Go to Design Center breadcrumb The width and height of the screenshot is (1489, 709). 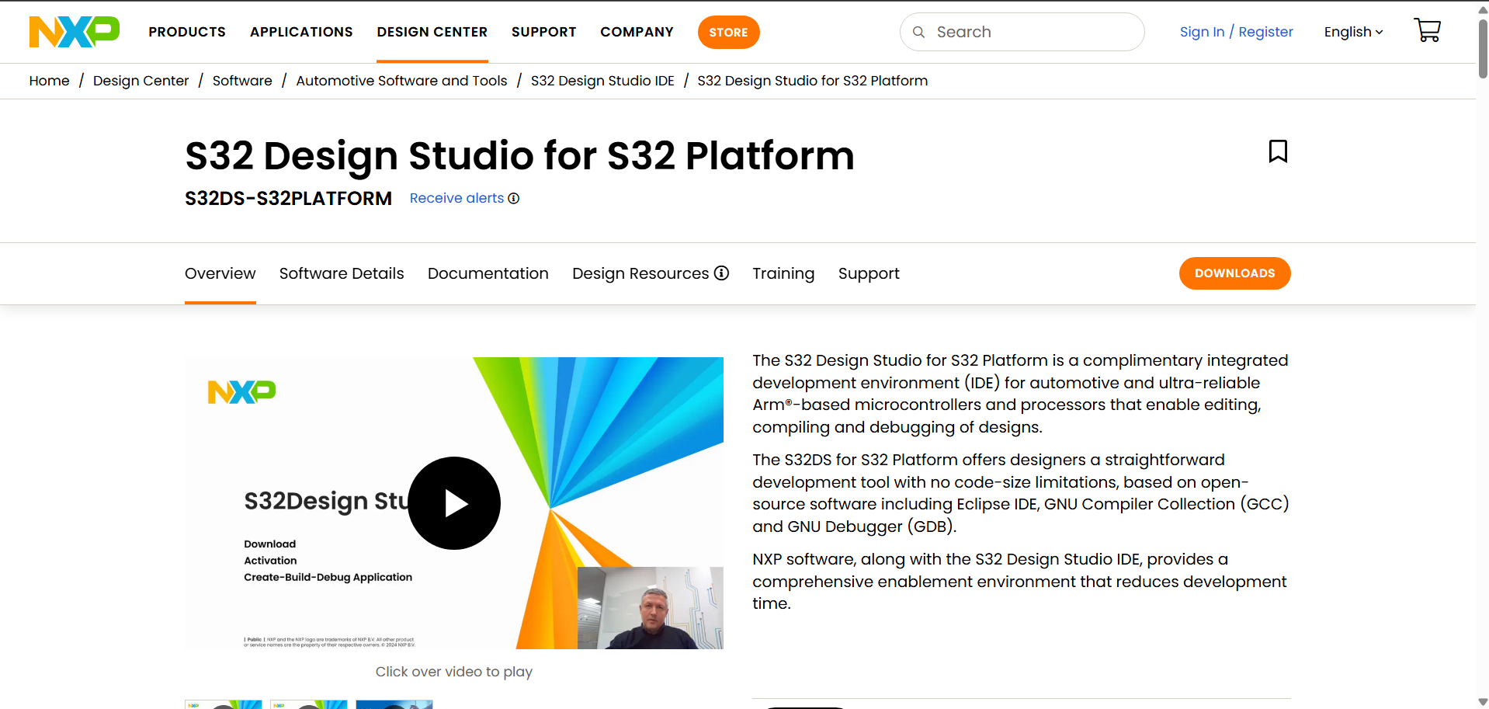[x=141, y=81]
